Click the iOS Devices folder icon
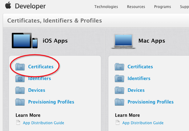 point(20,90)
